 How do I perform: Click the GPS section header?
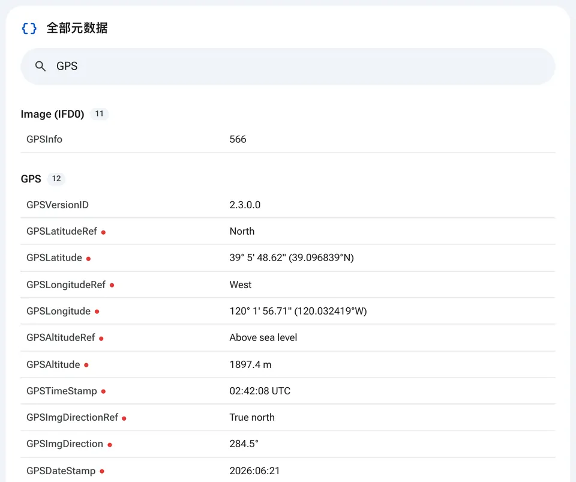(31, 179)
